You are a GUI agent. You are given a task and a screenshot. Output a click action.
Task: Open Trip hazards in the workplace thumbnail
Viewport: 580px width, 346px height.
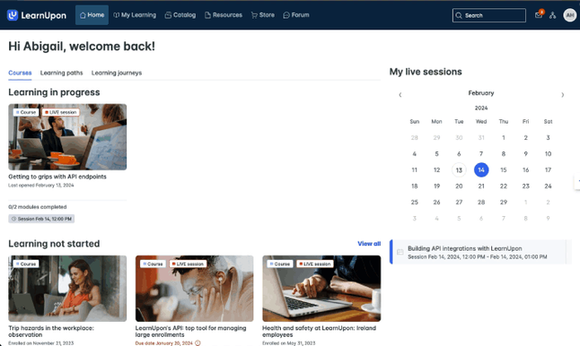67,289
